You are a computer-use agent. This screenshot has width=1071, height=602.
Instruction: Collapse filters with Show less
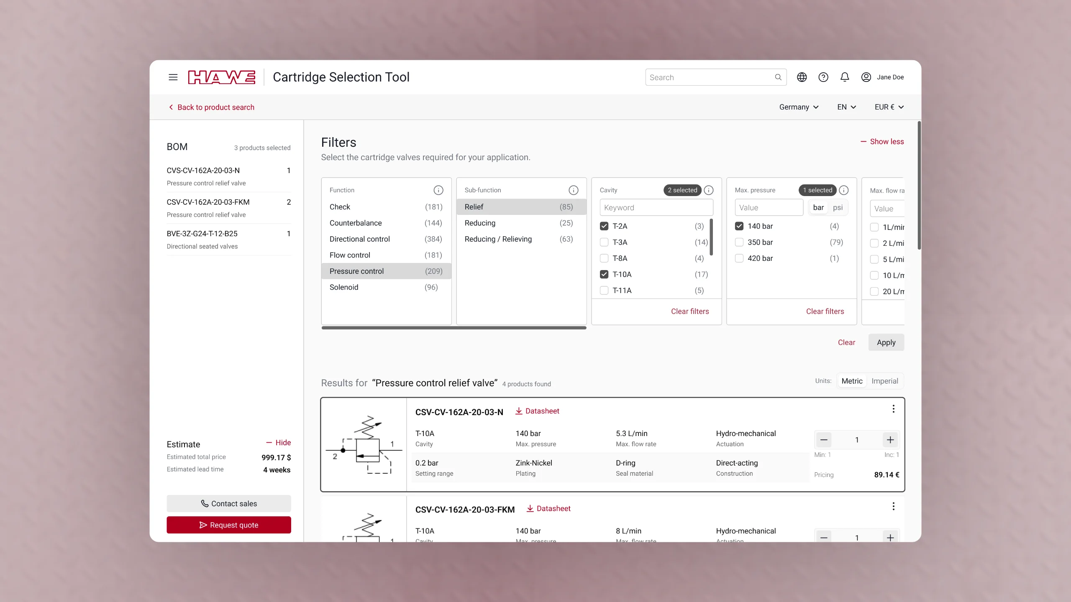[x=882, y=142]
